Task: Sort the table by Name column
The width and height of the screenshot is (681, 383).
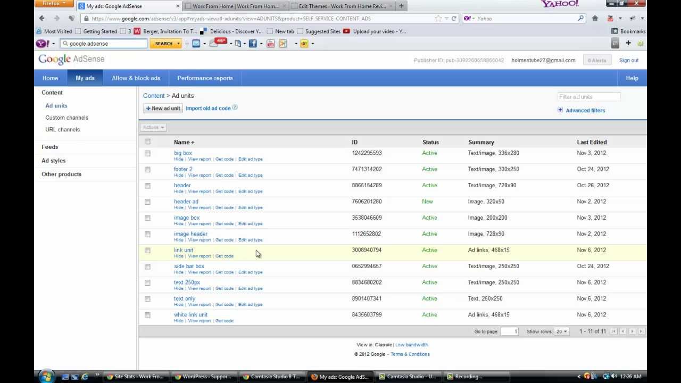Action: 184,142
